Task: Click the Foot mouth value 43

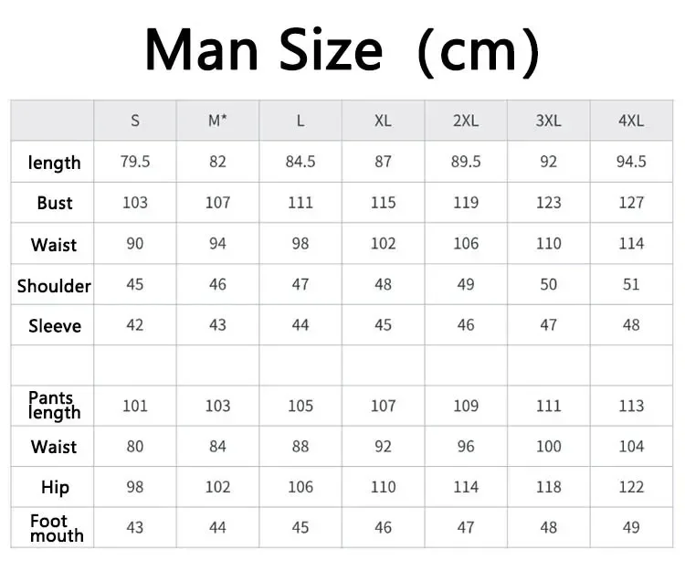Action: tap(135, 527)
